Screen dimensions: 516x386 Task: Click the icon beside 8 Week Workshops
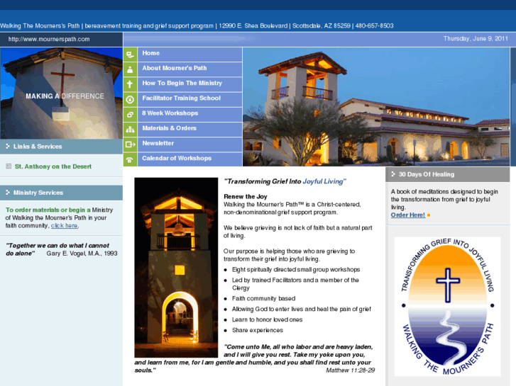pos(131,115)
